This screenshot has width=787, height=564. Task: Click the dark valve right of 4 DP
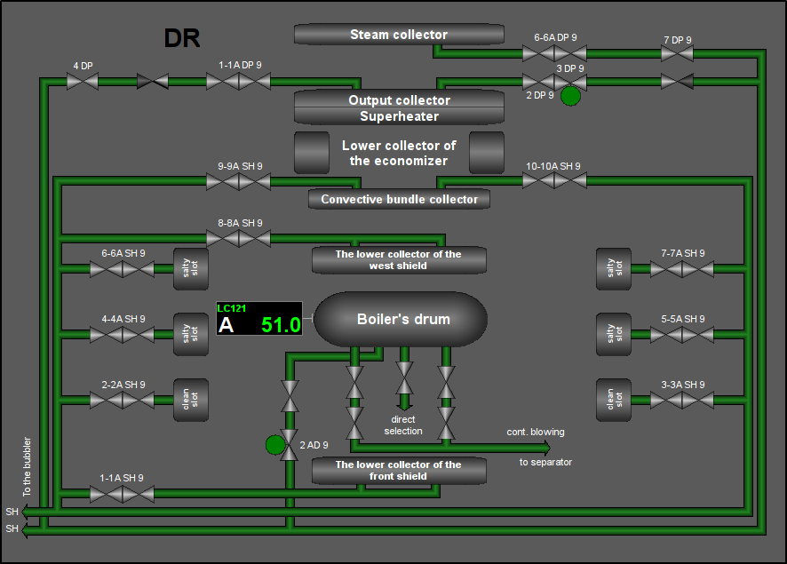pyautogui.click(x=153, y=81)
